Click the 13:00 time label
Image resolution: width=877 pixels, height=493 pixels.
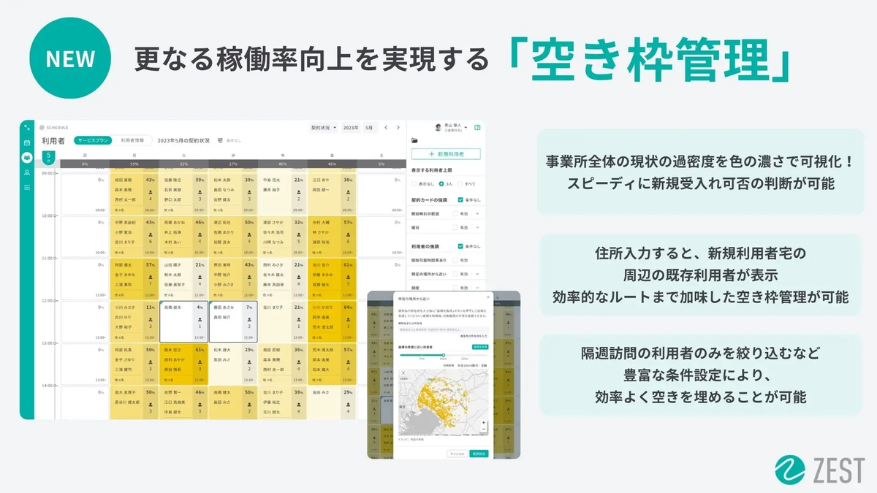point(49,343)
